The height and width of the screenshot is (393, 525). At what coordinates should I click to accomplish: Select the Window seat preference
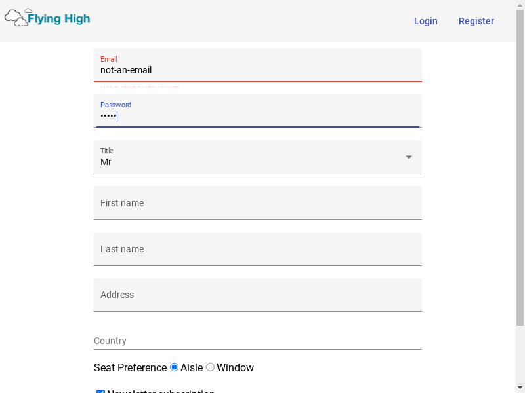tap(210, 367)
